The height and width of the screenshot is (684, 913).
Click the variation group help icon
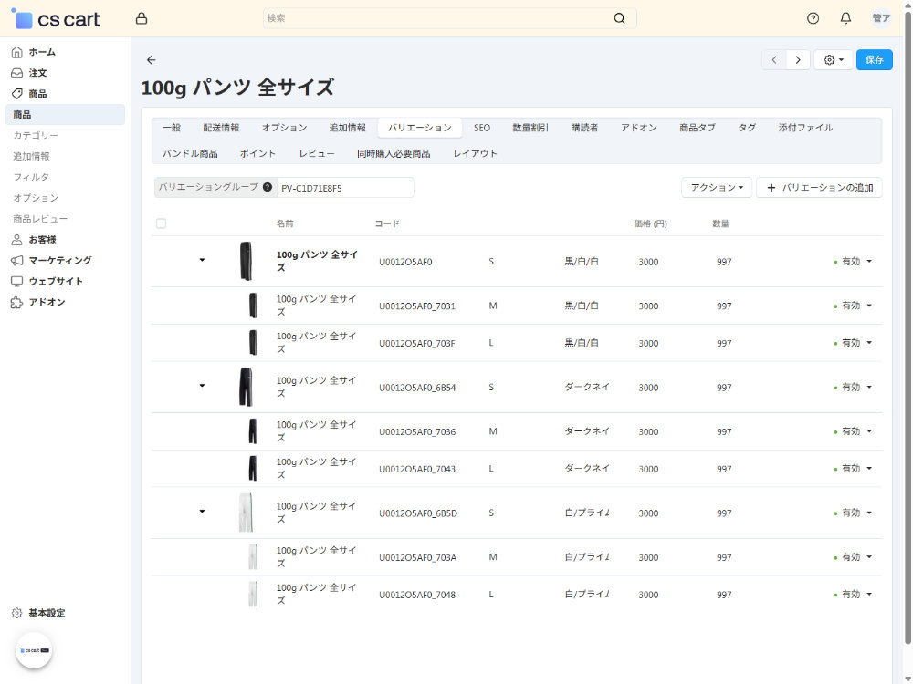tap(268, 187)
